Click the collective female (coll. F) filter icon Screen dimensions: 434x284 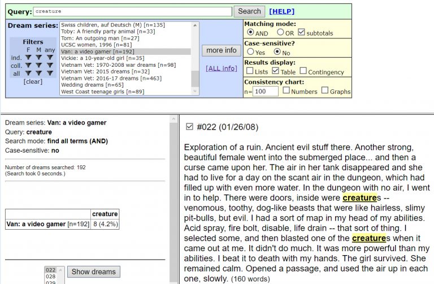point(29,65)
